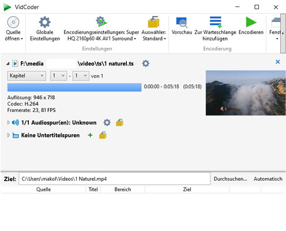Start encoding with the Encodieren play icon
Image resolution: width=286 pixels, height=231 pixels.
point(251,22)
